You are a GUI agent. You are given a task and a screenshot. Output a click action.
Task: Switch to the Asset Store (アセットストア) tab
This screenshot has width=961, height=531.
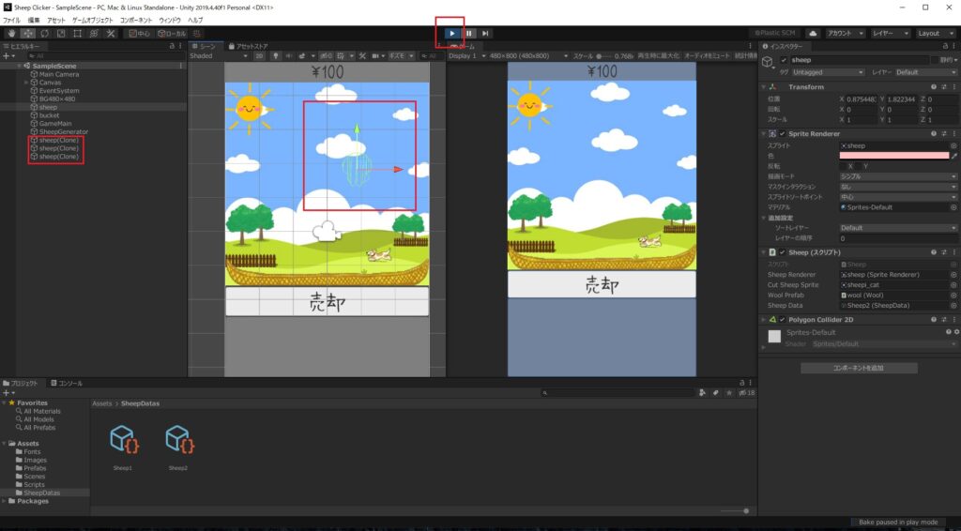248,46
